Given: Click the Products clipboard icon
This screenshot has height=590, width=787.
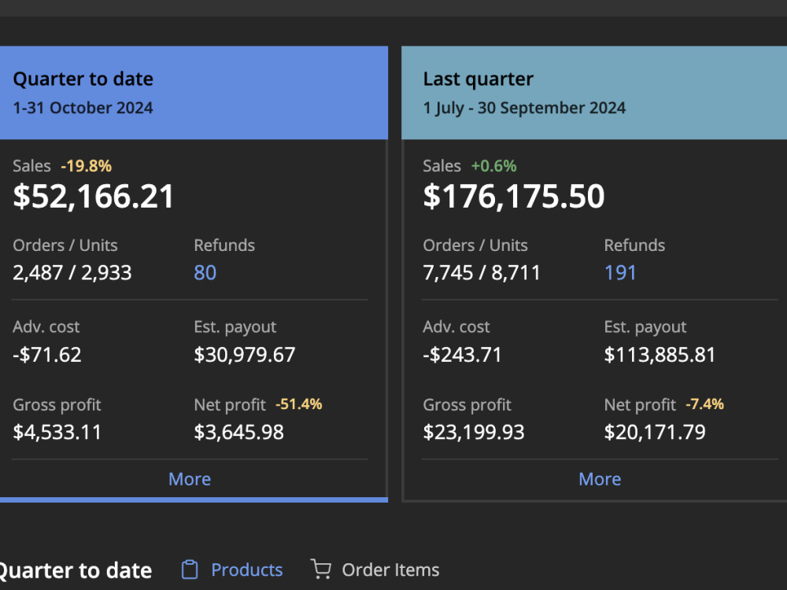Looking at the screenshot, I should [x=190, y=570].
